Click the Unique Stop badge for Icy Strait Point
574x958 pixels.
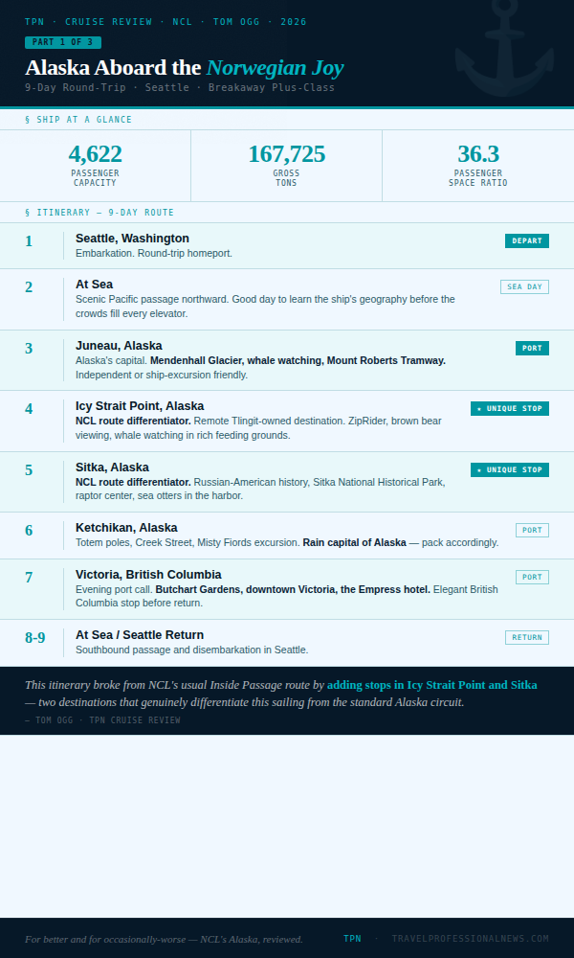(x=510, y=409)
